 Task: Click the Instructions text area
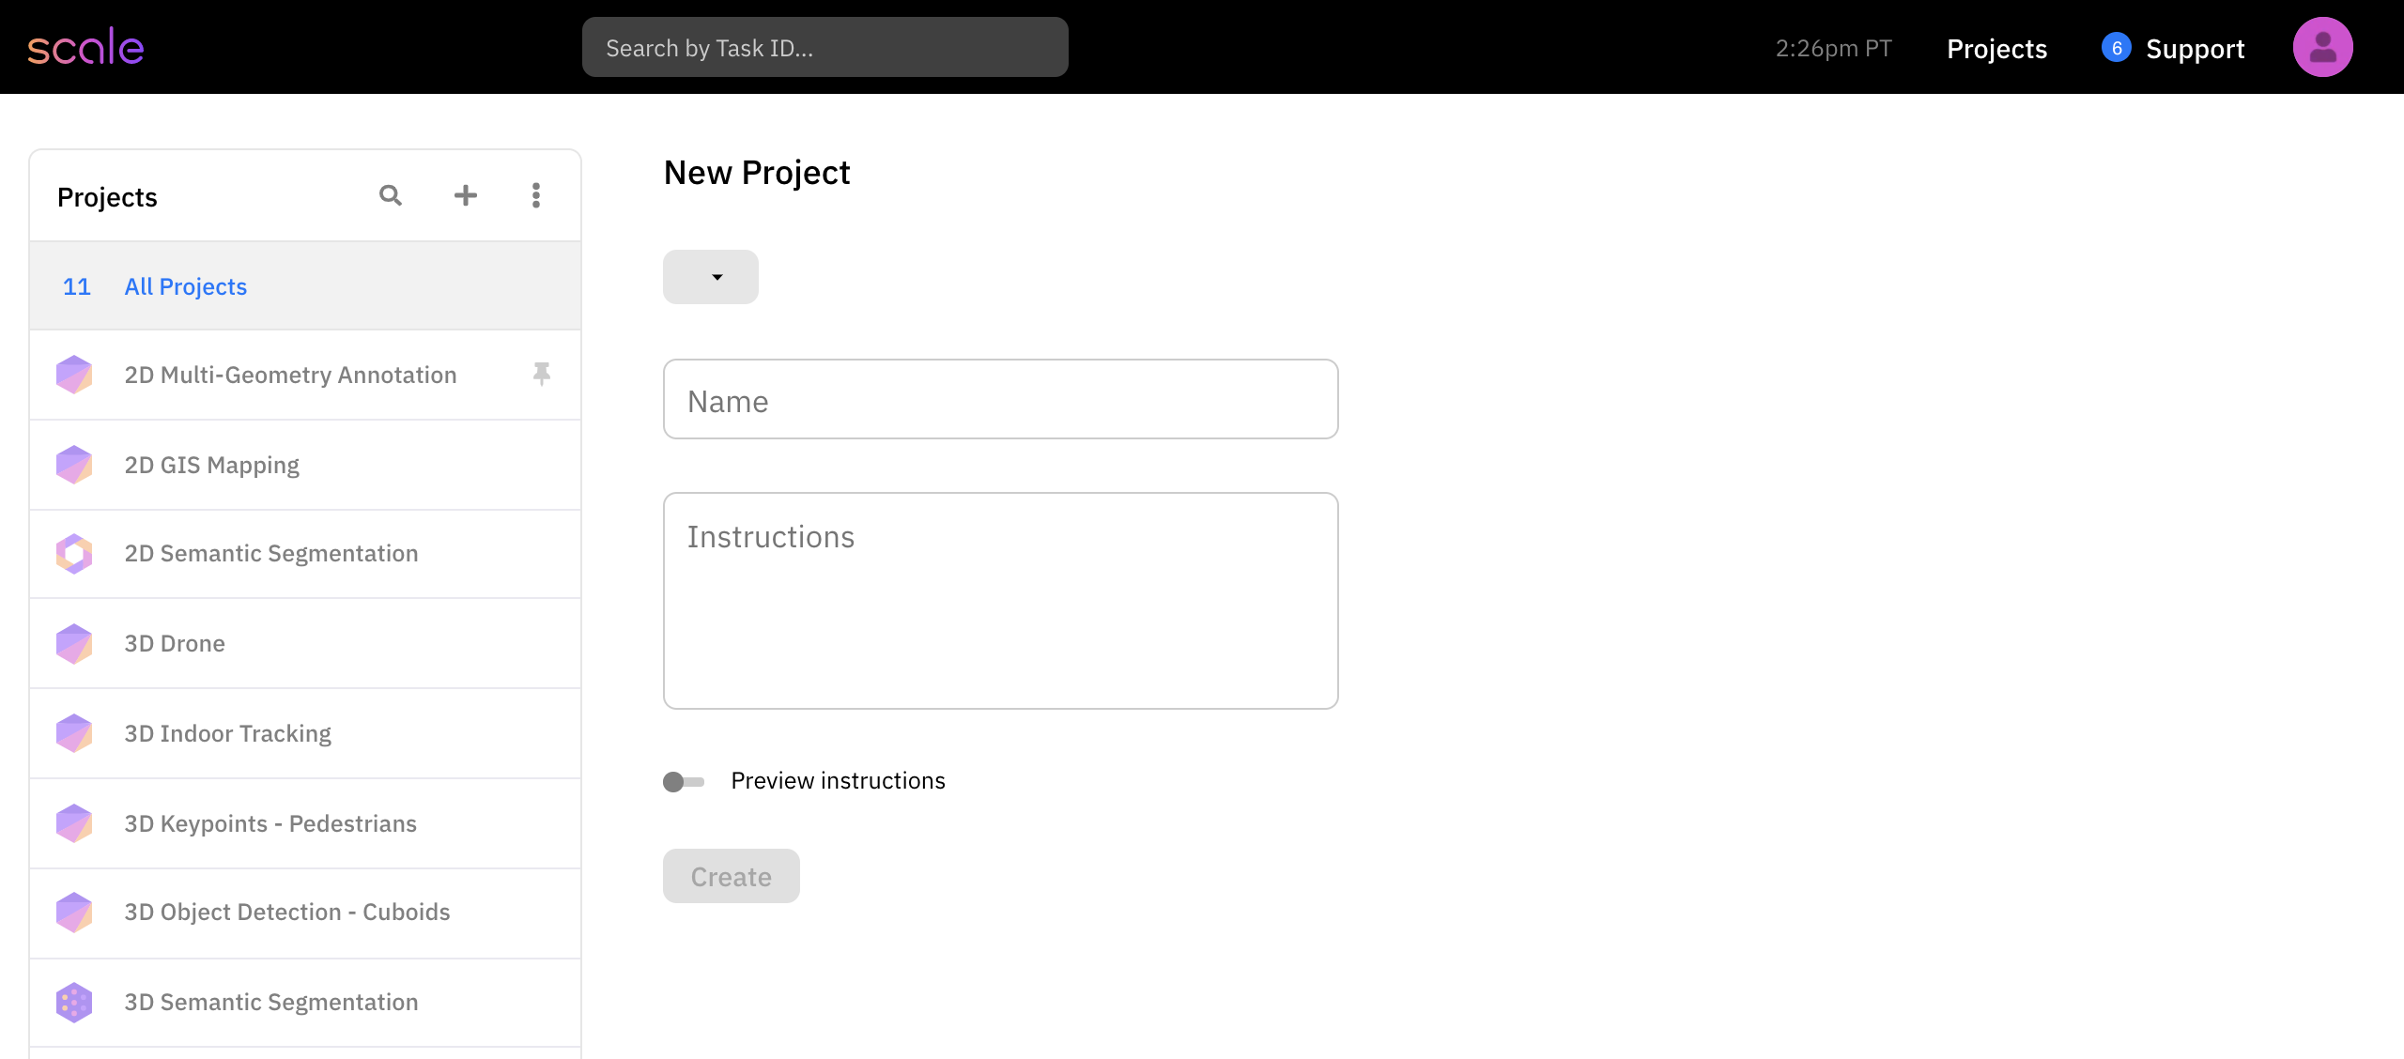(x=1000, y=601)
